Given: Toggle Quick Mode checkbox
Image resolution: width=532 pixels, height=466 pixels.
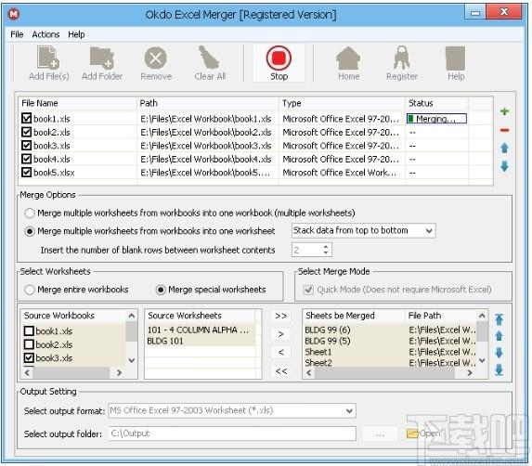Looking at the screenshot, I should (308, 290).
